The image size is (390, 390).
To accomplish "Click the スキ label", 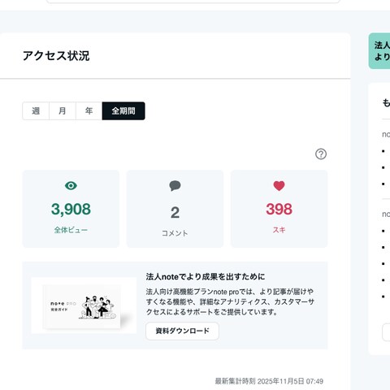I will pyautogui.click(x=279, y=230).
